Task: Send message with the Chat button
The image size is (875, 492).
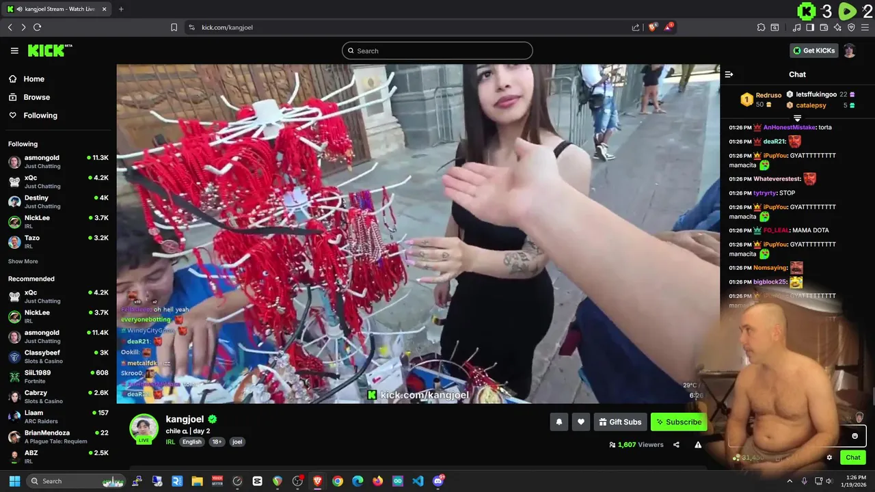Action: (x=853, y=457)
